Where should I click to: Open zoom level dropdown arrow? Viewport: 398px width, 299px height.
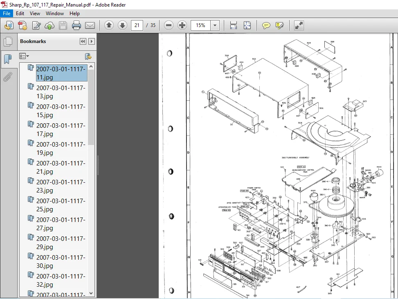215,25
